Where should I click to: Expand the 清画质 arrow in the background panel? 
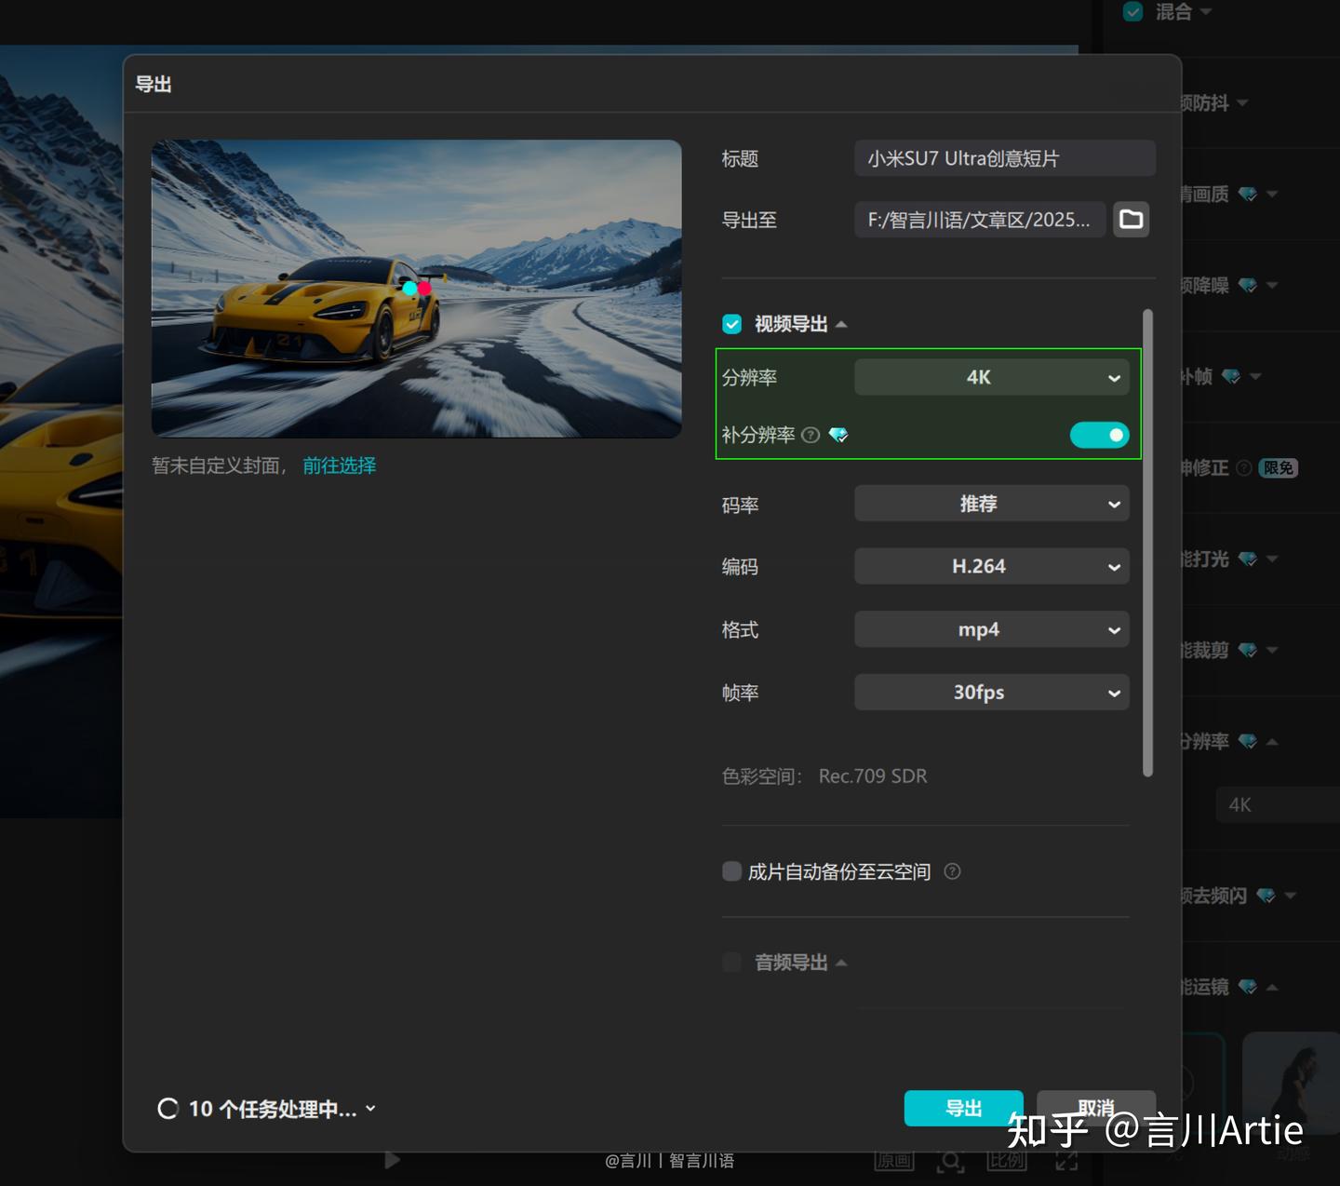[1272, 194]
